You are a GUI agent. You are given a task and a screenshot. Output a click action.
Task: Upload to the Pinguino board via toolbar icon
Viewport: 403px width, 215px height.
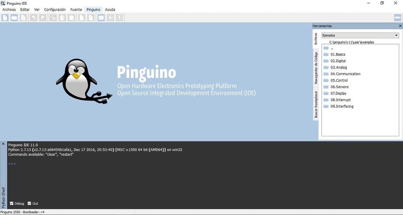coord(119,17)
